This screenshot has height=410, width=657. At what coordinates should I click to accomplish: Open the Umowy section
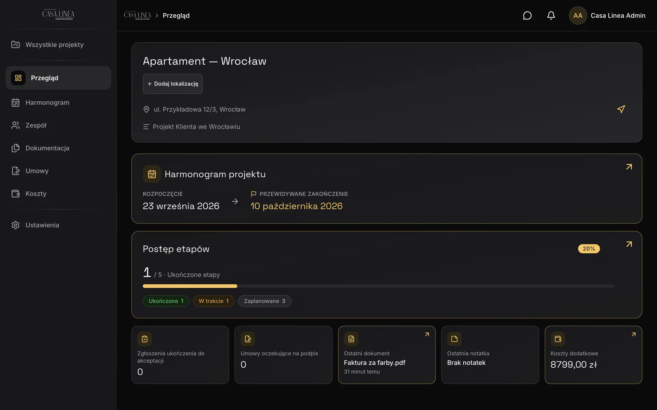pyautogui.click(x=58, y=171)
